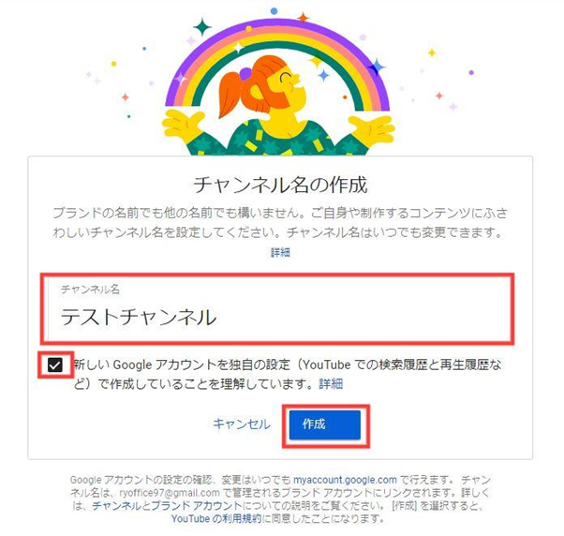Image resolution: width=564 pixels, height=536 pixels.
Task: Click the blue 作成 button
Action: coord(324,424)
